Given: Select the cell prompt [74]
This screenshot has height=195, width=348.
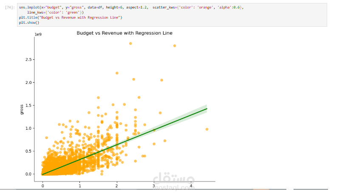Looking at the screenshot, I should pyautogui.click(x=10, y=7).
